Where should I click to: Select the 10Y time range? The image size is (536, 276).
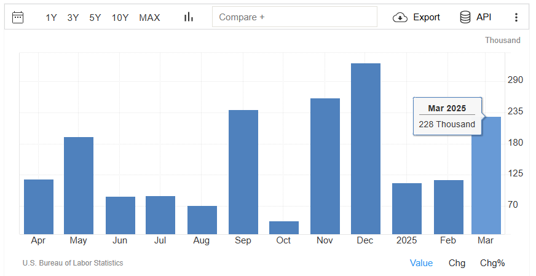tap(120, 17)
